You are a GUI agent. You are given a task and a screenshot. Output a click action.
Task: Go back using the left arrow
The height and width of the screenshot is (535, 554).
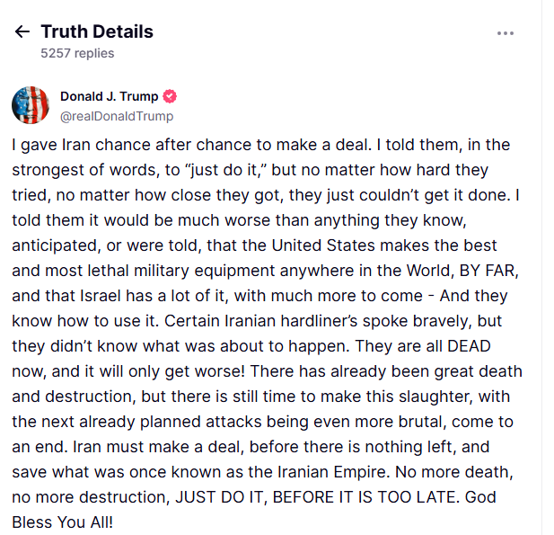pyautogui.click(x=22, y=31)
